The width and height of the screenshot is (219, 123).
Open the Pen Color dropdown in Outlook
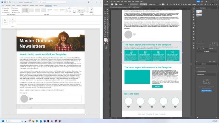[81, 13]
